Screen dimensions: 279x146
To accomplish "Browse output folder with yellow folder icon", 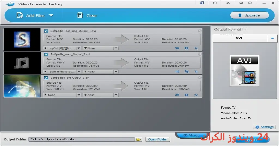I will pyautogui.click(x=138, y=139).
